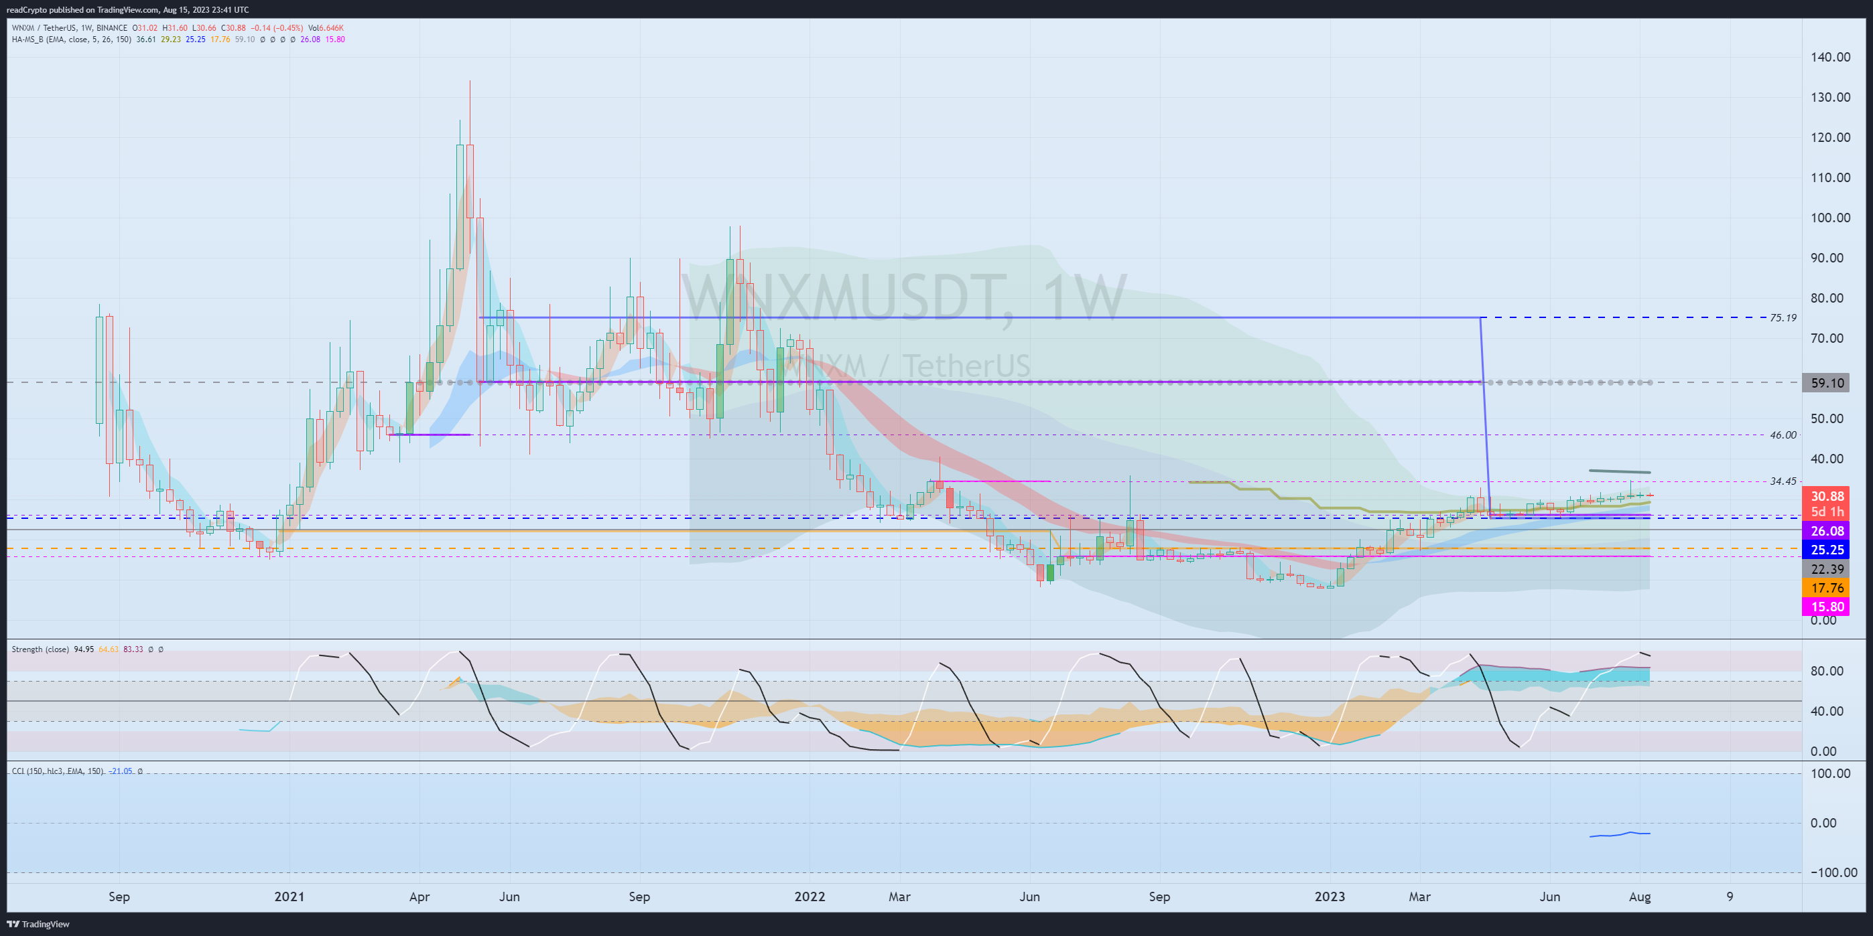The image size is (1873, 936).
Task: Click the gray 22.39 price label
Action: point(1827,569)
